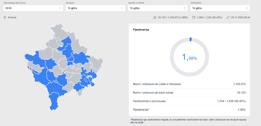Click the Pjesëmarrja panel heading
The width and height of the screenshot is (261, 126).
pos(141,30)
